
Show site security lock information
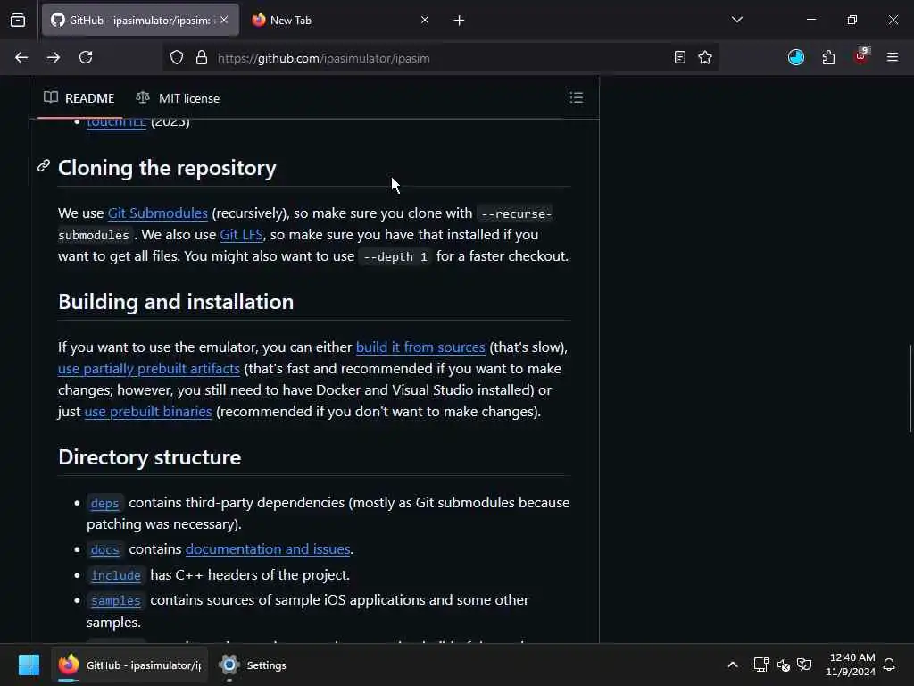tap(202, 58)
